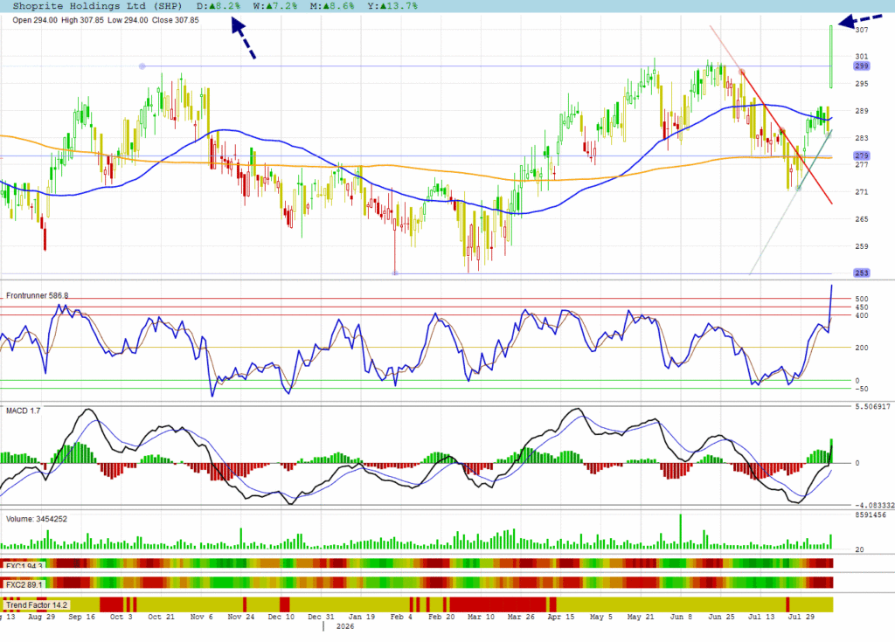Click the MACD upper bound 5.506917
895x642 pixels.
tap(872, 407)
